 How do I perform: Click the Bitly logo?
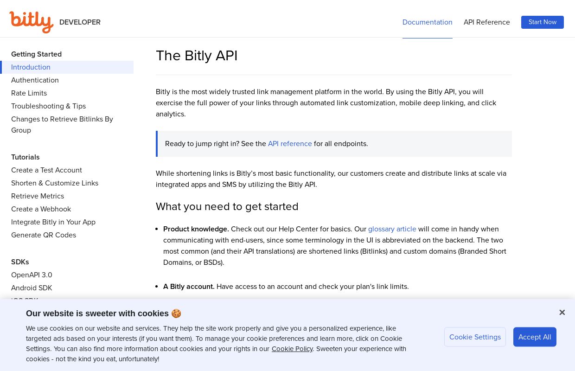tap(31, 22)
